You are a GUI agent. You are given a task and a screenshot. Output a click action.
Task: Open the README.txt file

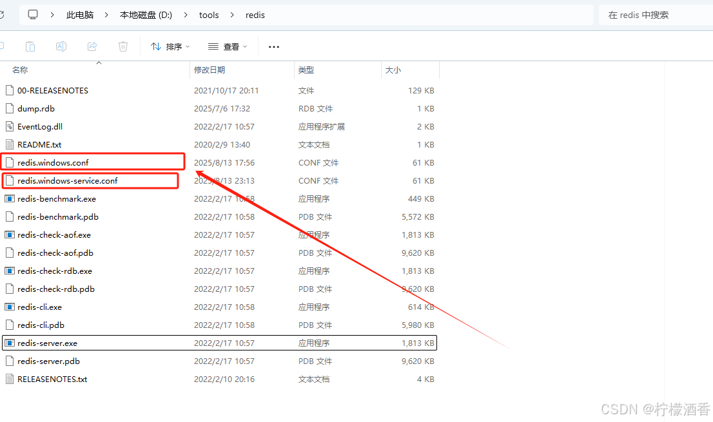click(x=36, y=144)
